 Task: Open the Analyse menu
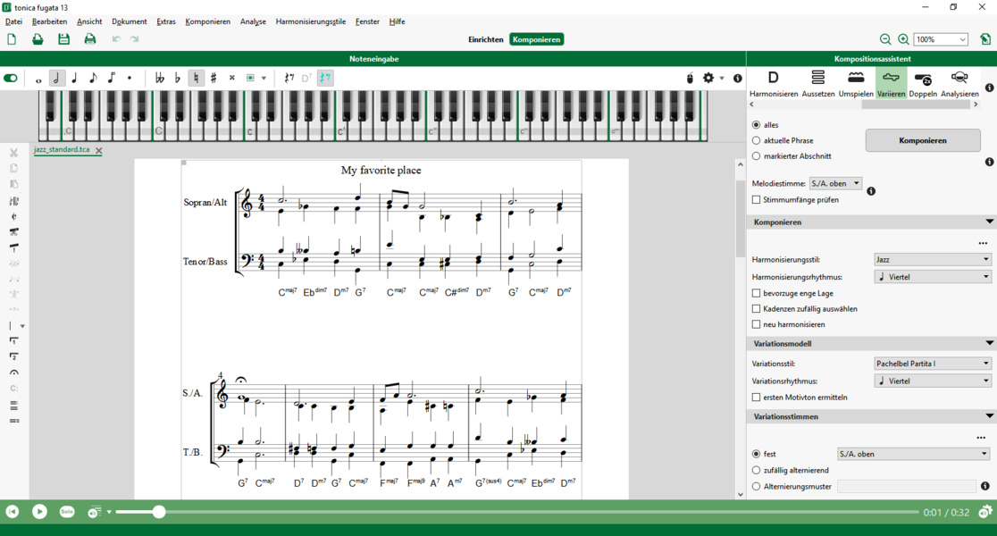pyautogui.click(x=253, y=21)
